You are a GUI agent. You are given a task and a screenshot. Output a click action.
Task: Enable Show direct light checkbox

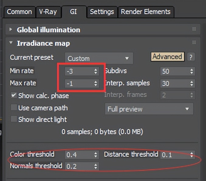pyautogui.click(x=14, y=119)
